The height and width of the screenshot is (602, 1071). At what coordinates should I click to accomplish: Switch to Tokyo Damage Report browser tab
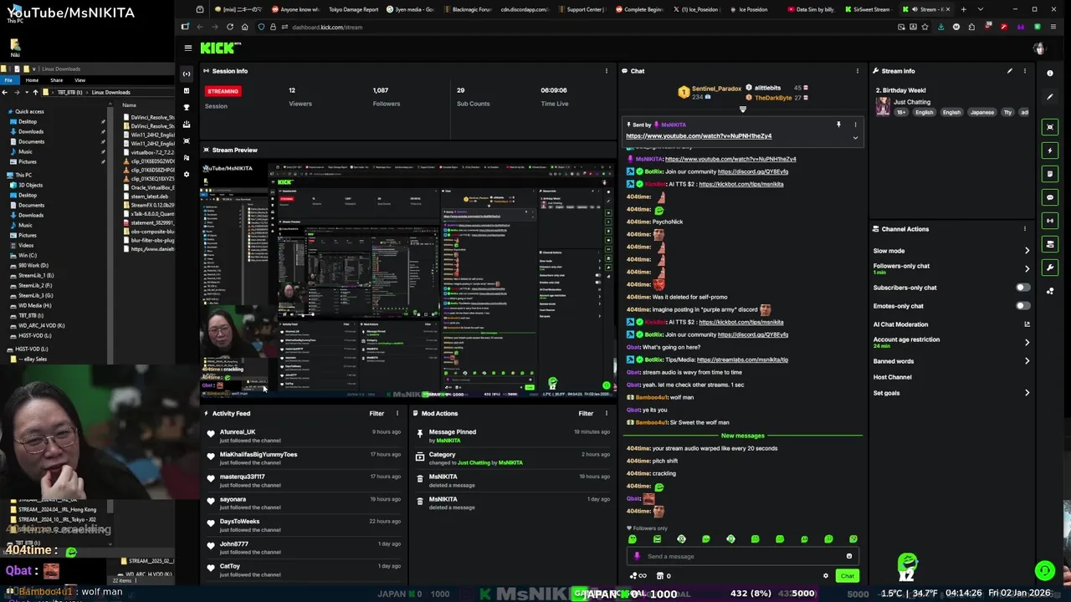[353, 9]
